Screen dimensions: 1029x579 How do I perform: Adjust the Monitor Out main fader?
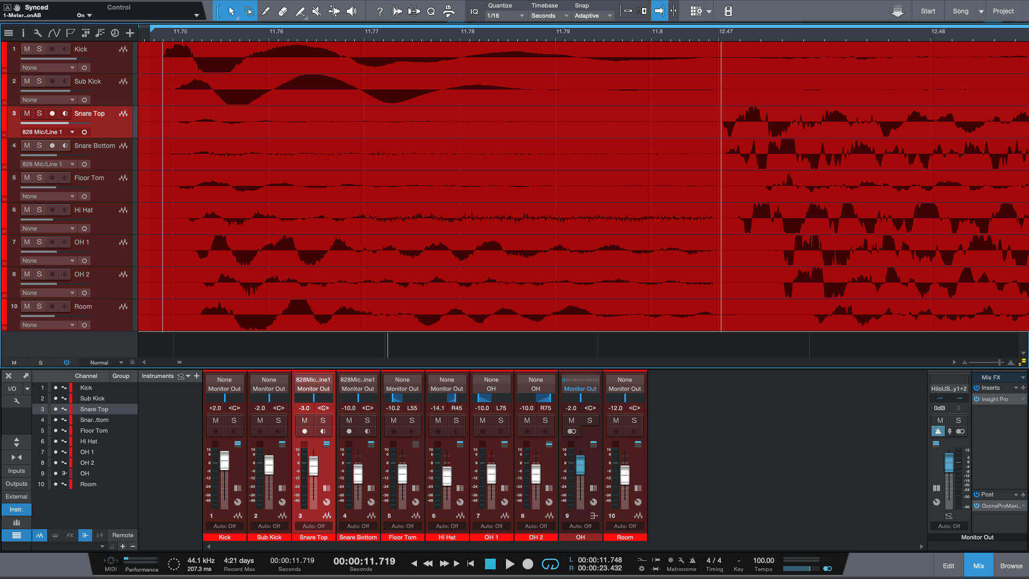coord(949,462)
